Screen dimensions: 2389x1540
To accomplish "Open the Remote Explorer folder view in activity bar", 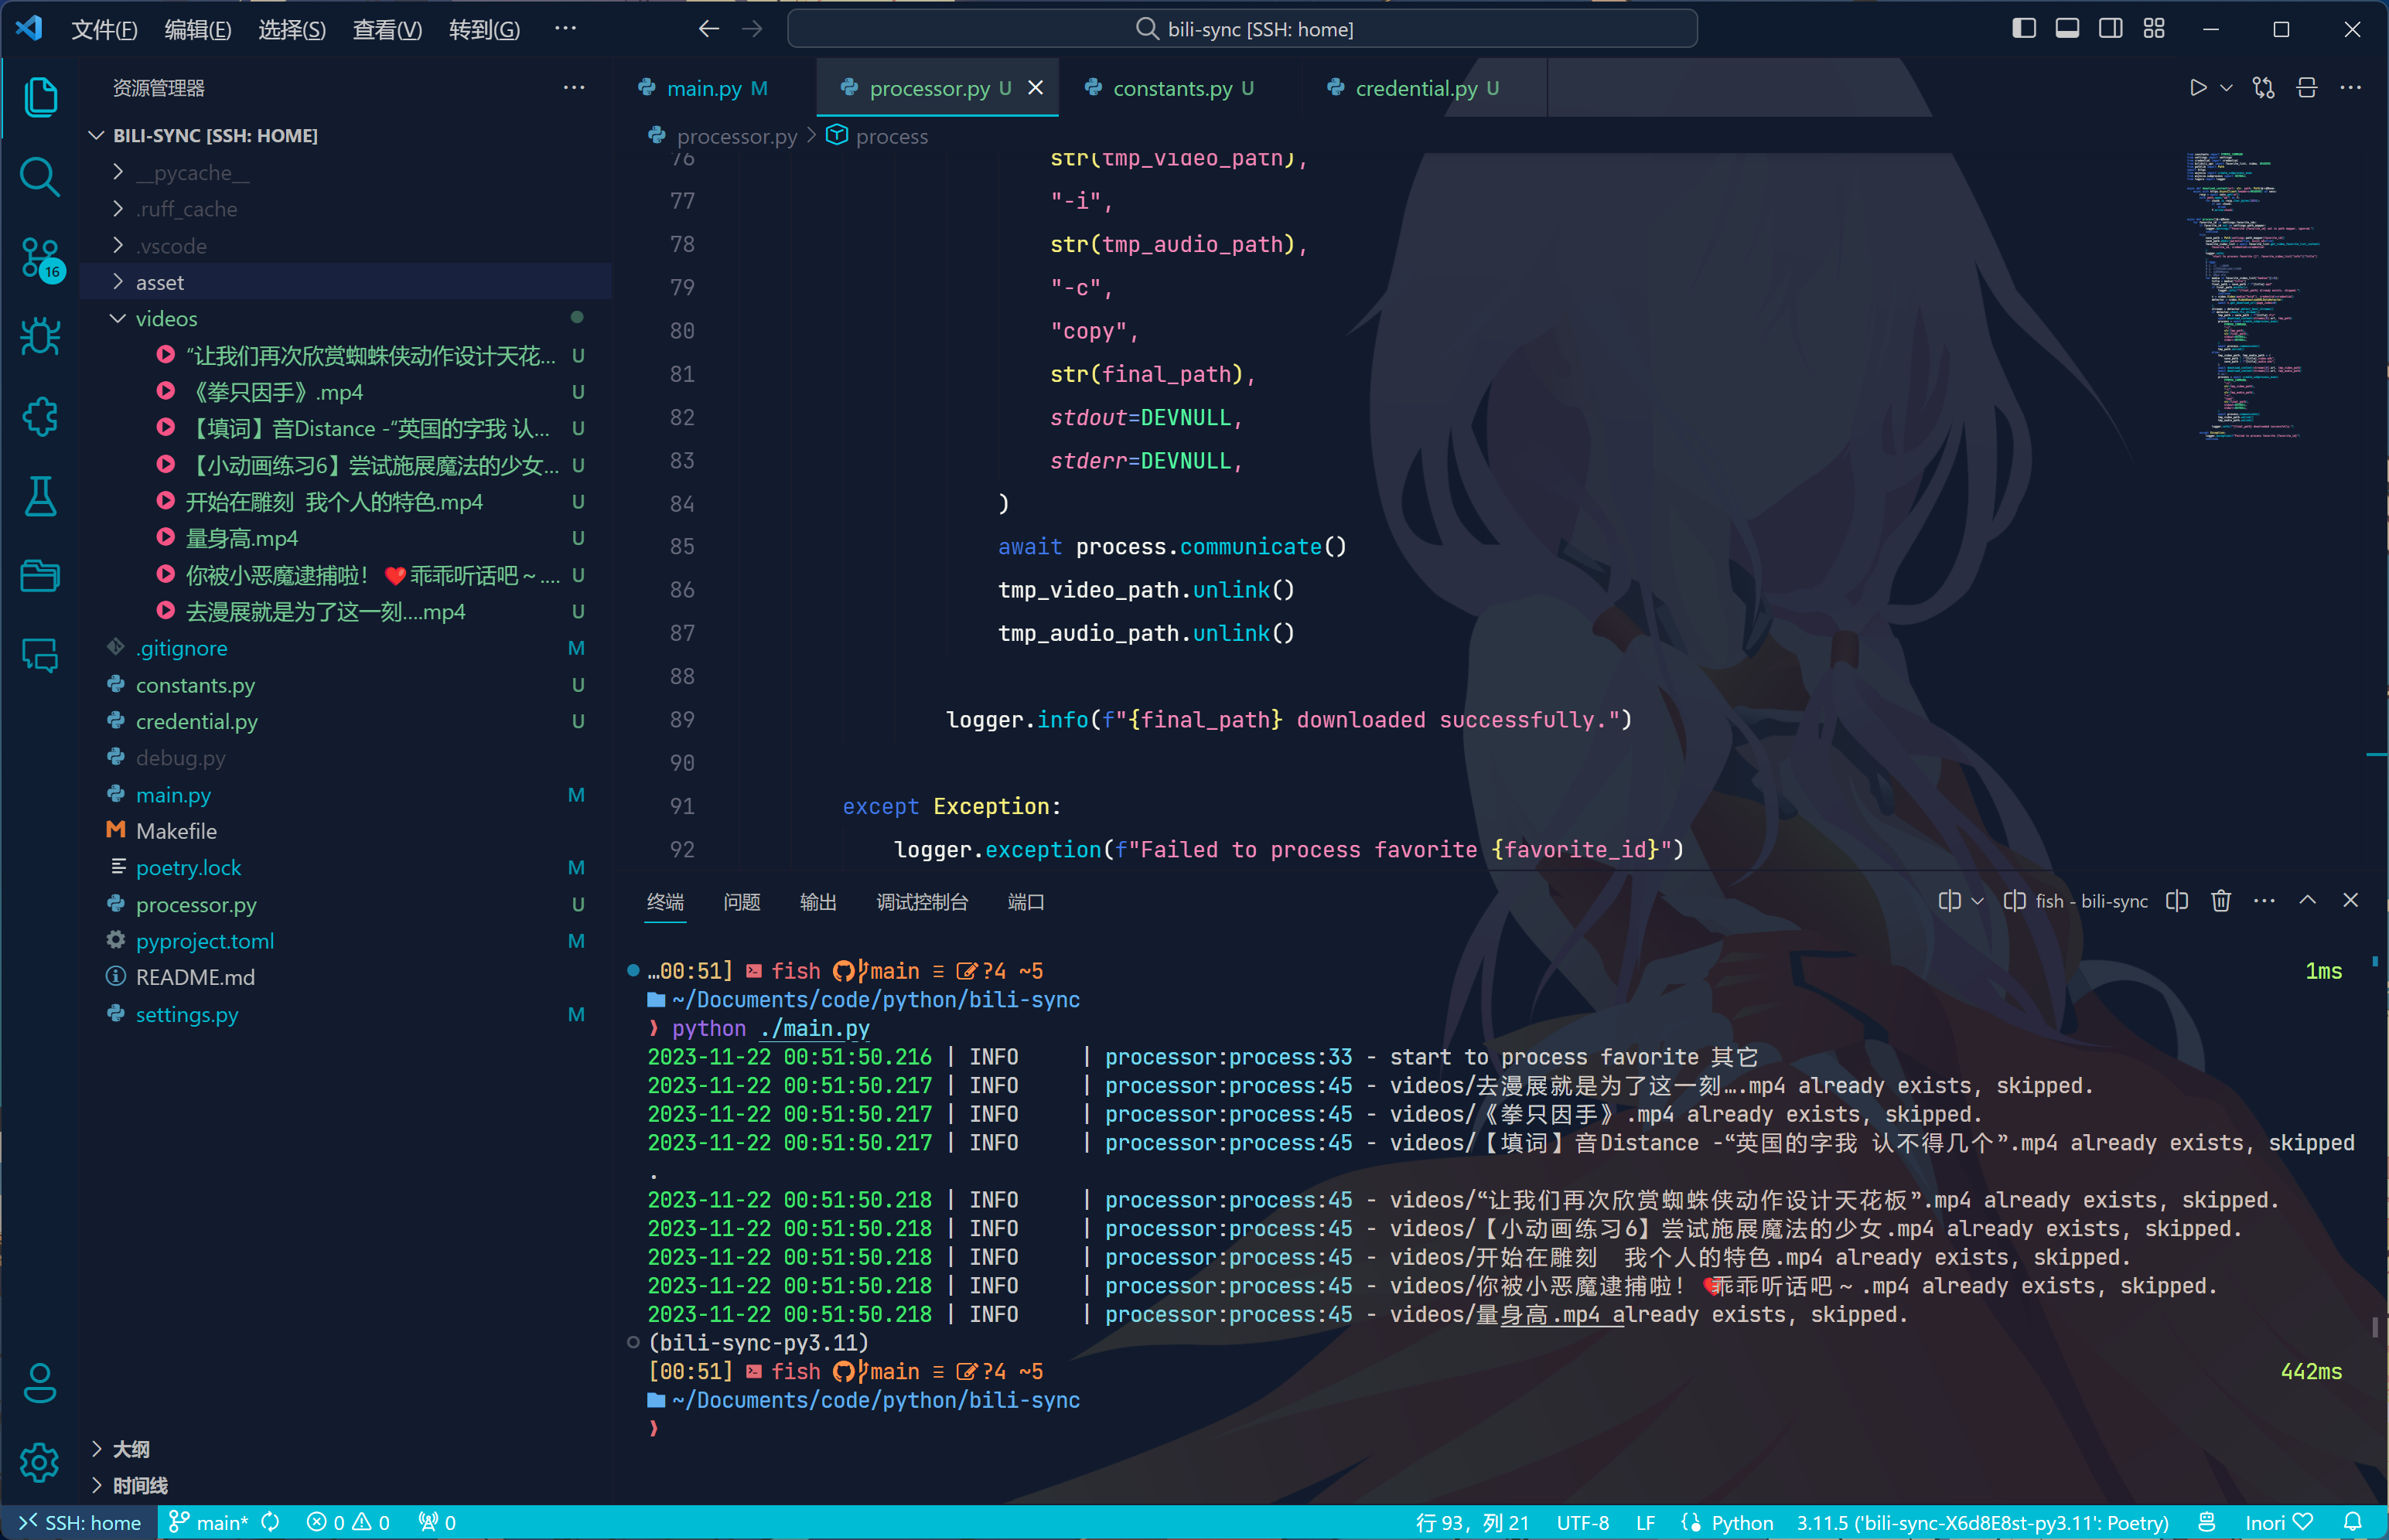I will (40, 576).
